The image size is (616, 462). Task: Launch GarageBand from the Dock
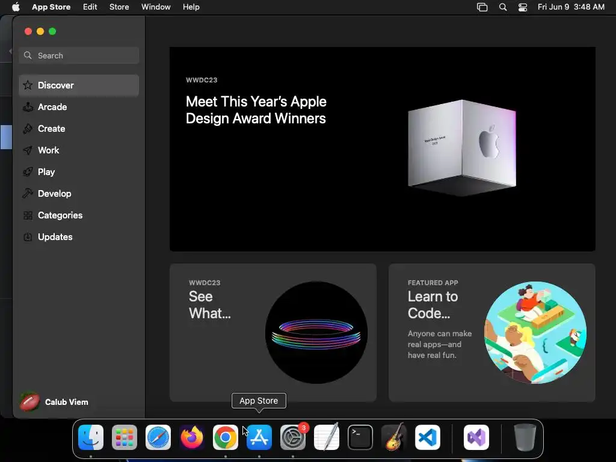coord(394,437)
